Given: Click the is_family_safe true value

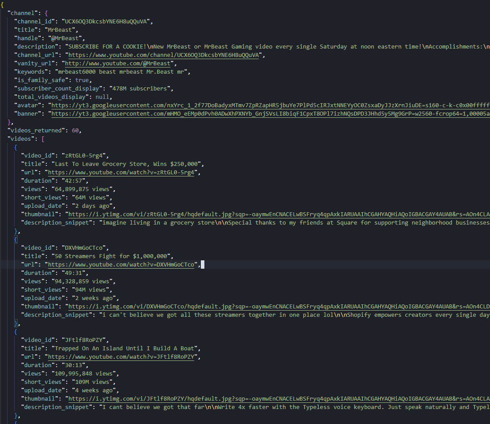Looking at the screenshot, I should coord(82,80).
